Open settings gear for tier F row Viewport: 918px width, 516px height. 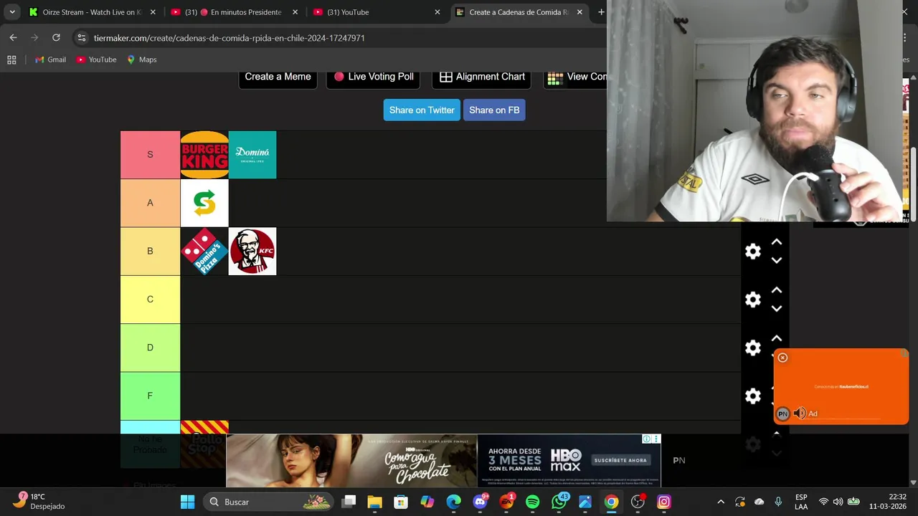point(752,396)
